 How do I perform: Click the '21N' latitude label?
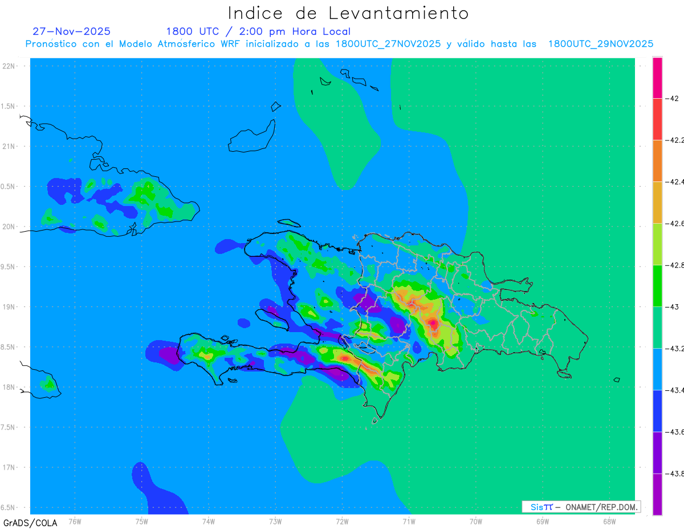coord(9,146)
